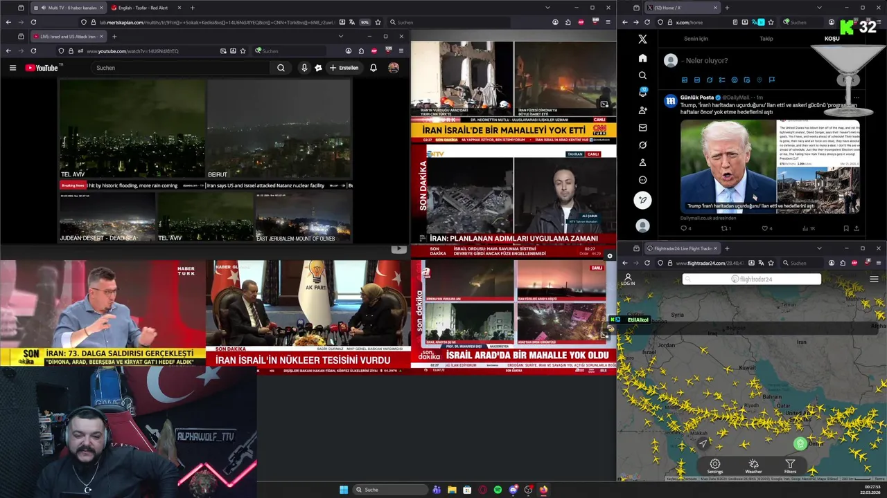Switch to Senin için tab on X
This screenshot has width=887, height=498.
[x=696, y=39]
